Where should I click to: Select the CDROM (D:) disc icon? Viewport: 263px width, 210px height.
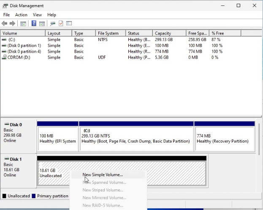(4, 57)
